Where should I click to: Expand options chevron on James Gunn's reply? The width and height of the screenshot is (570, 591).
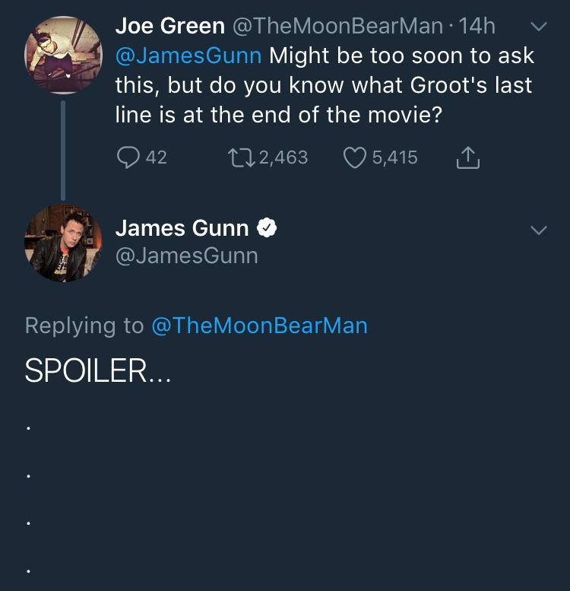(x=538, y=230)
